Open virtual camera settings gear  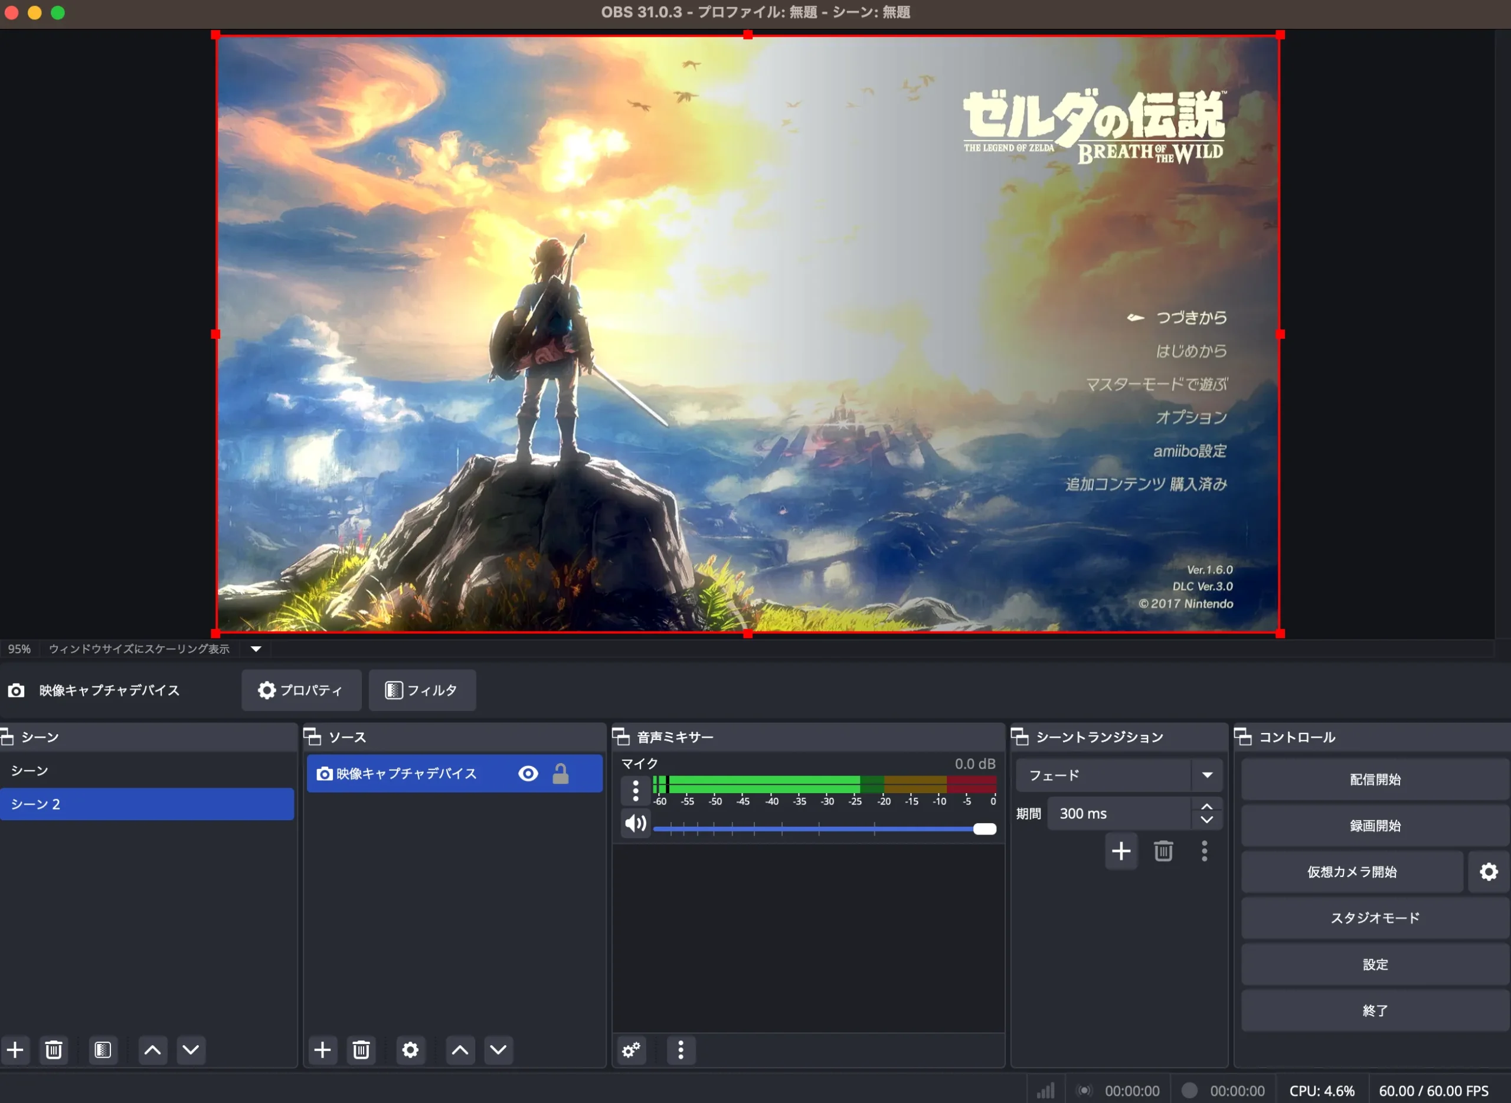click(1489, 871)
